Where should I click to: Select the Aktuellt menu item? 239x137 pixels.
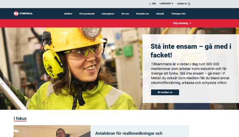160,14
